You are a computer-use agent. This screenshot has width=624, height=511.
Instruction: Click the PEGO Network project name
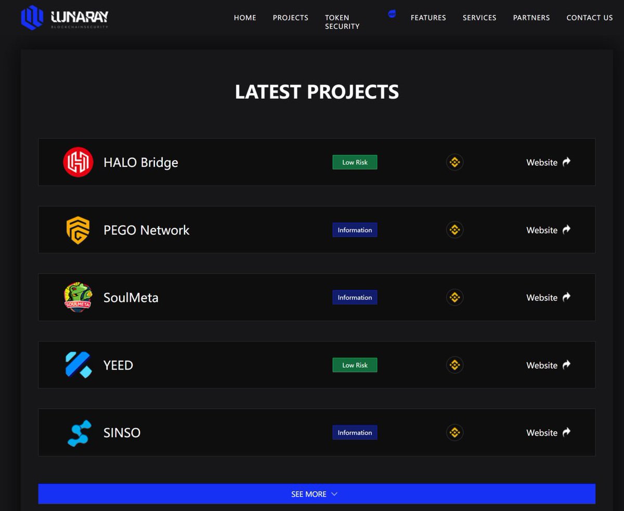(147, 230)
